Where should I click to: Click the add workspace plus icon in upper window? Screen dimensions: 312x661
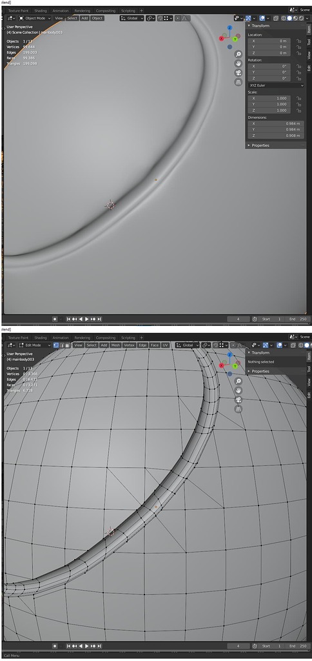point(141,10)
